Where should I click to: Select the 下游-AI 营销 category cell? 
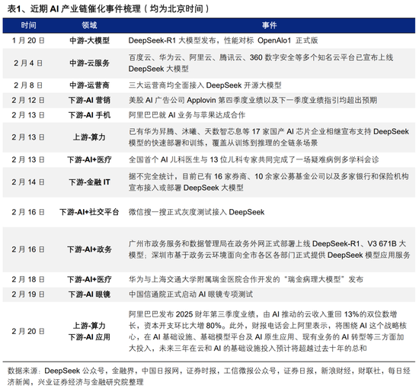(90, 101)
